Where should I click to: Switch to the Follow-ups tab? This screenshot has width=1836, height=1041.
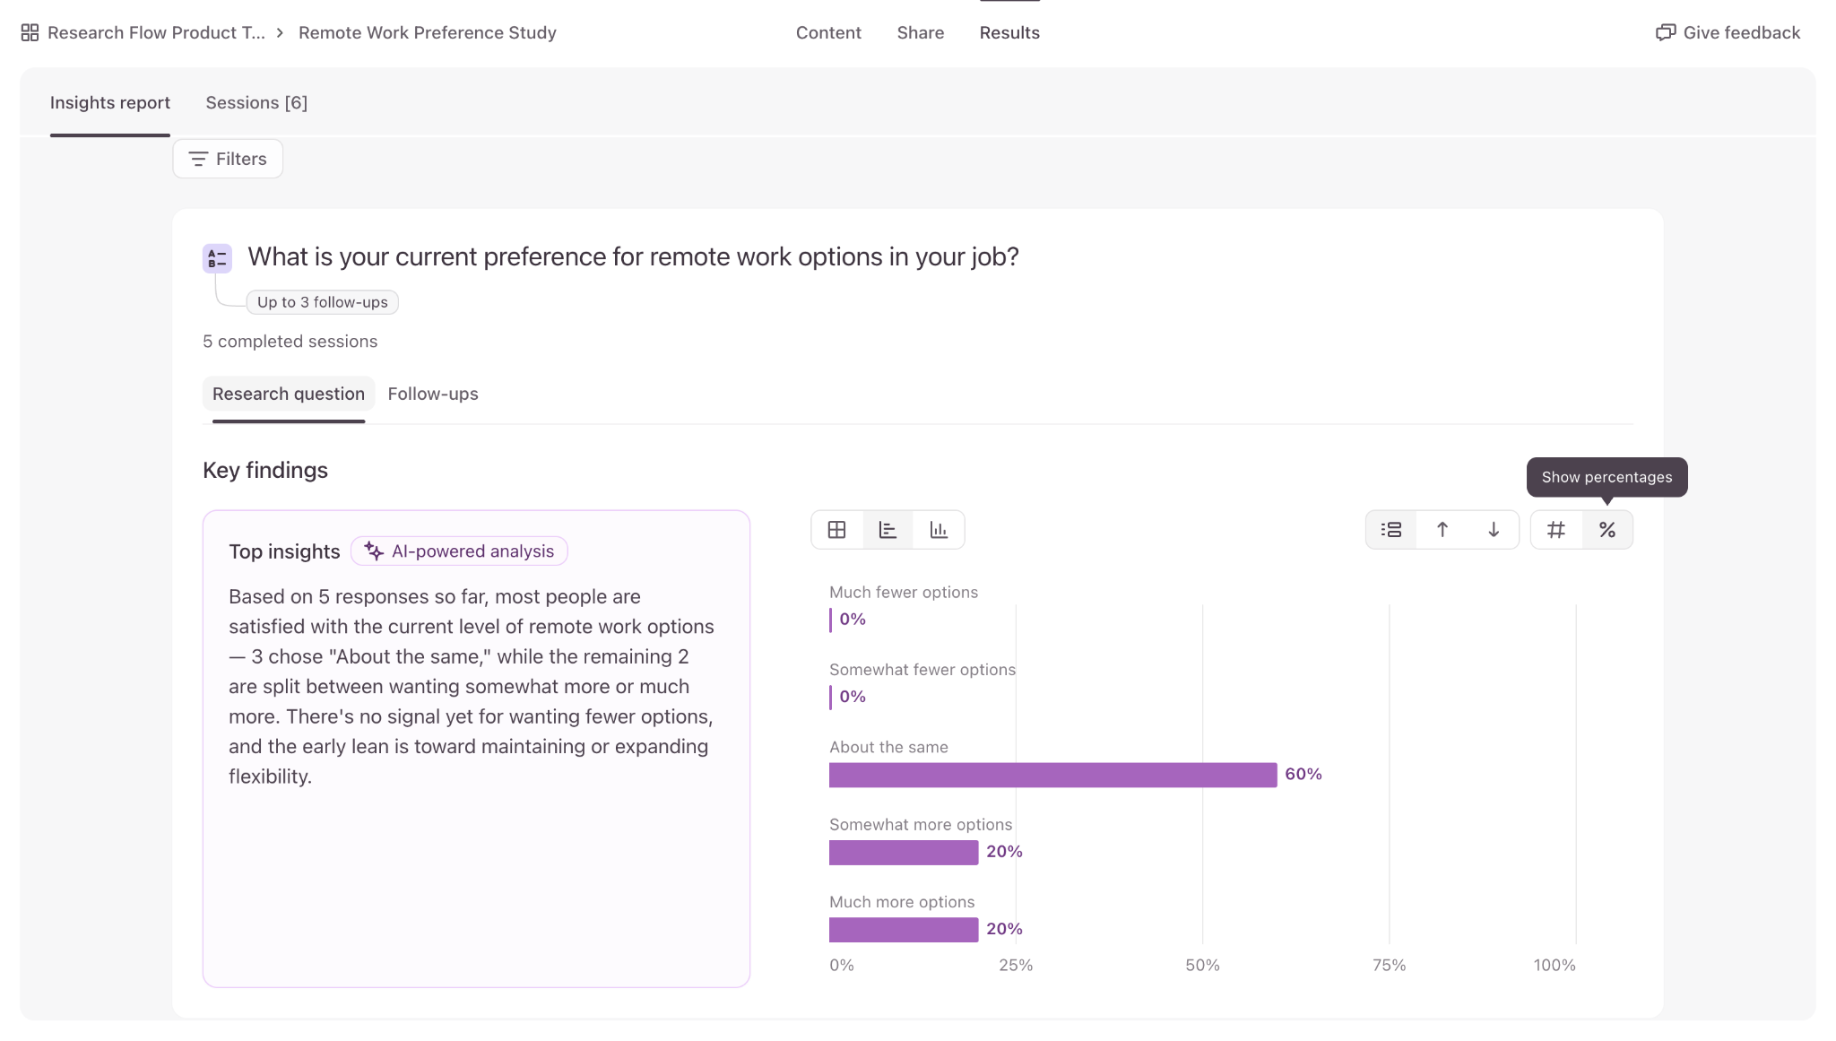pos(433,394)
